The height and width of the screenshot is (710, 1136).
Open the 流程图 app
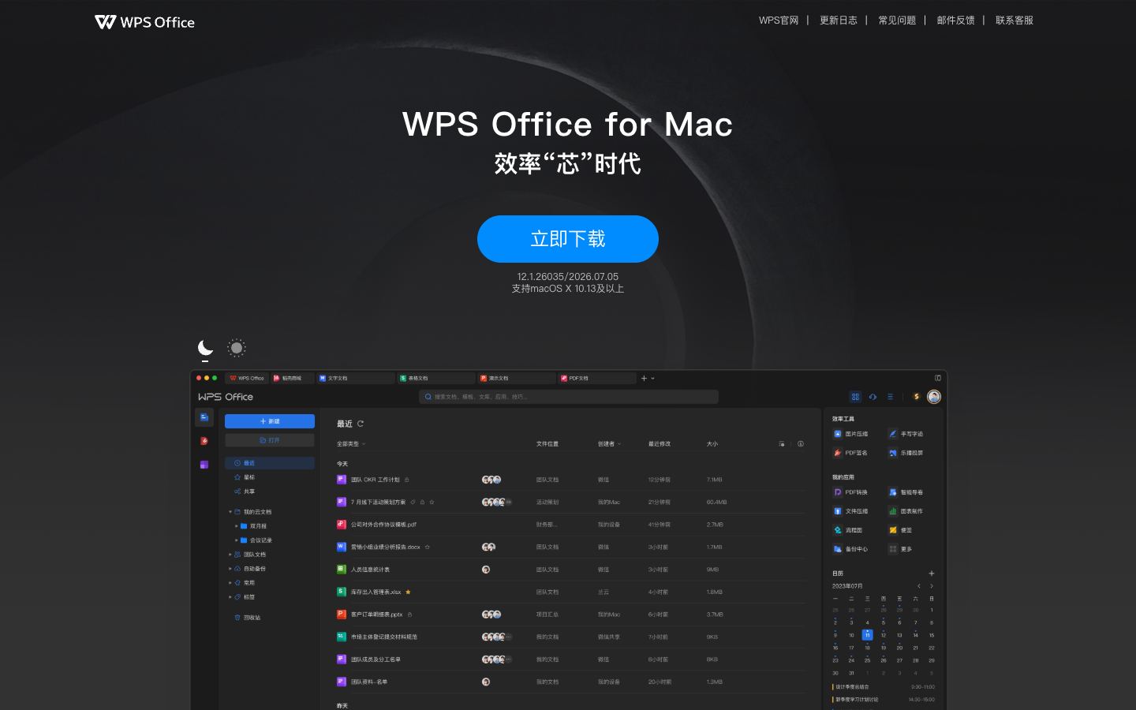[848, 530]
